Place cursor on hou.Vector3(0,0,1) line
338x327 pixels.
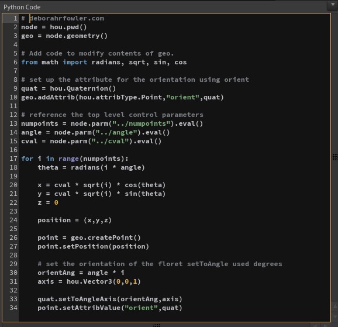[x=89, y=281]
